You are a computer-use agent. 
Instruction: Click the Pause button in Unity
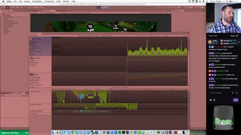(103, 7)
